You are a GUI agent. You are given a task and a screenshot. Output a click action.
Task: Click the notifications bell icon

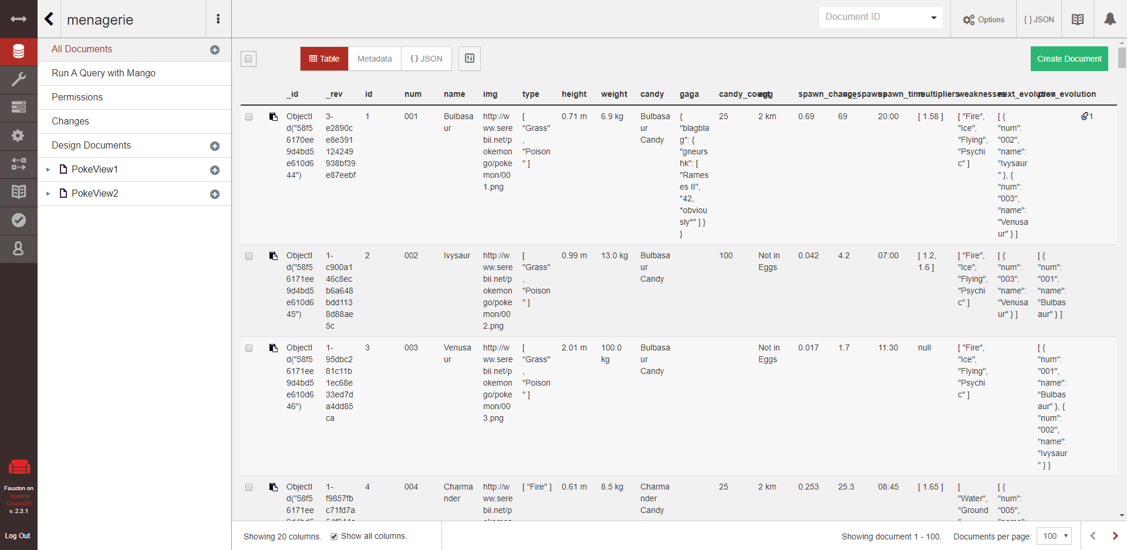point(1109,19)
